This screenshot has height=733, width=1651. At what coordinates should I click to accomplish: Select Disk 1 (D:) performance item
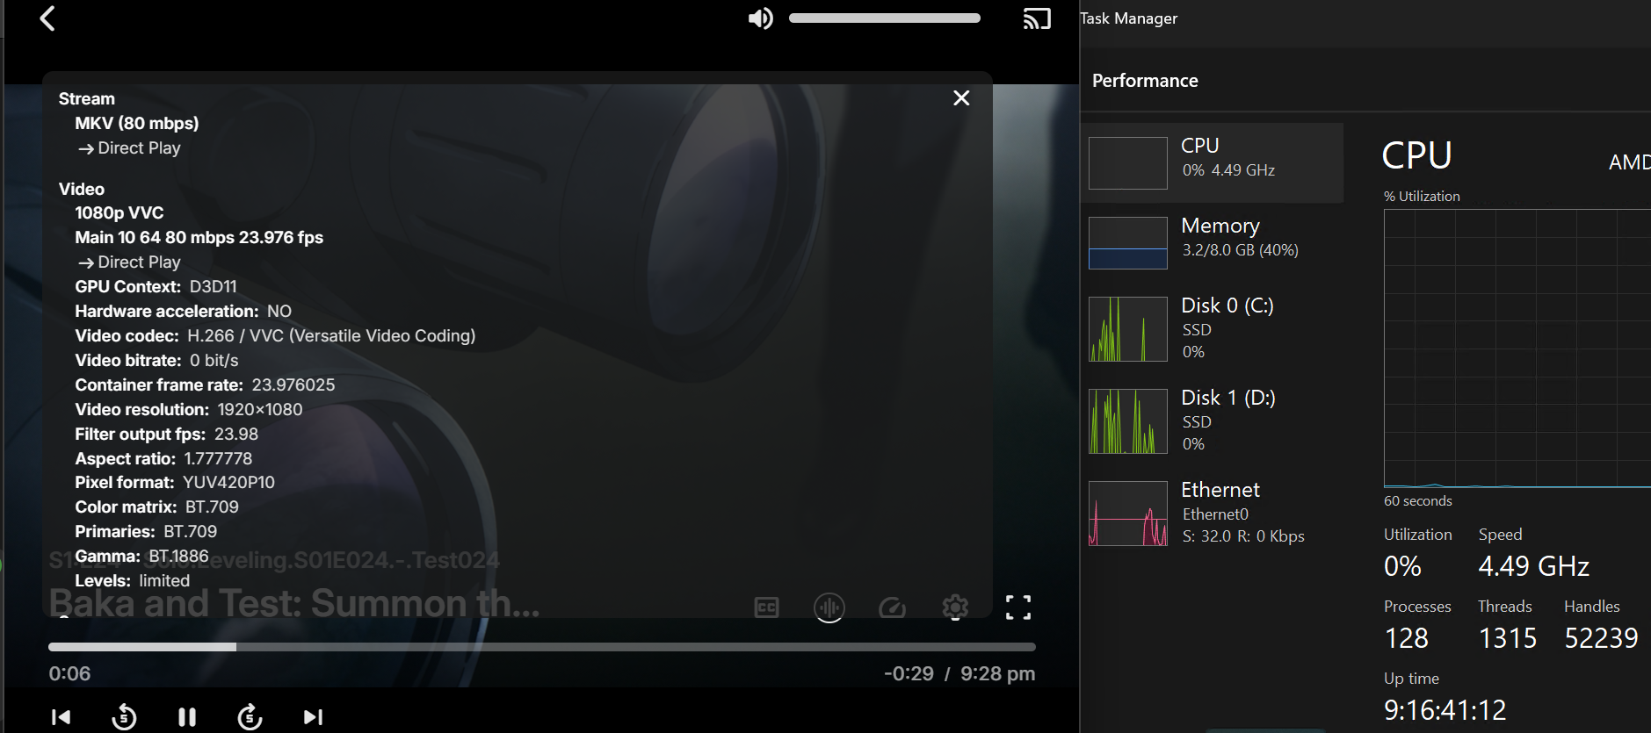click(x=1213, y=421)
